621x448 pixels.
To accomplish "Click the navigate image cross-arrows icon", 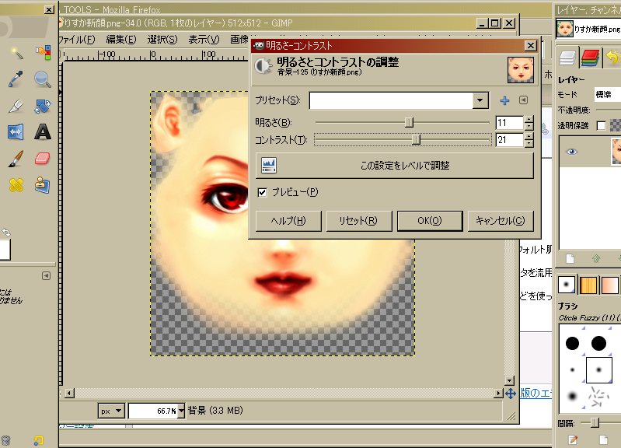I will (x=511, y=394).
